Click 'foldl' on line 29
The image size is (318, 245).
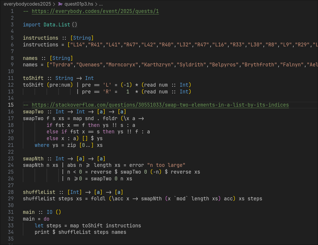tap(98, 199)
